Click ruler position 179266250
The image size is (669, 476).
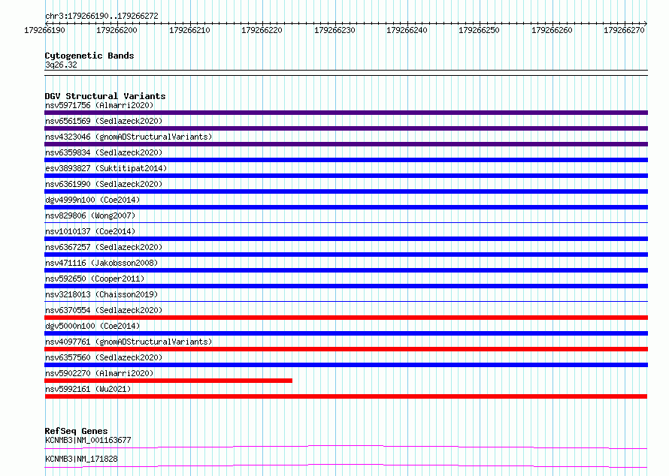click(x=479, y=30)
